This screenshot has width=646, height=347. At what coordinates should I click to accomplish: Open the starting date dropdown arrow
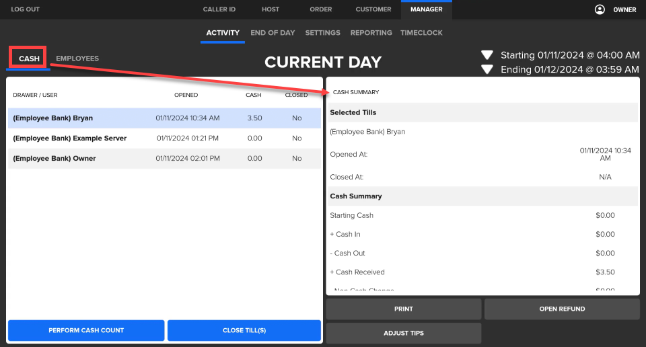[x=488, y=55]
